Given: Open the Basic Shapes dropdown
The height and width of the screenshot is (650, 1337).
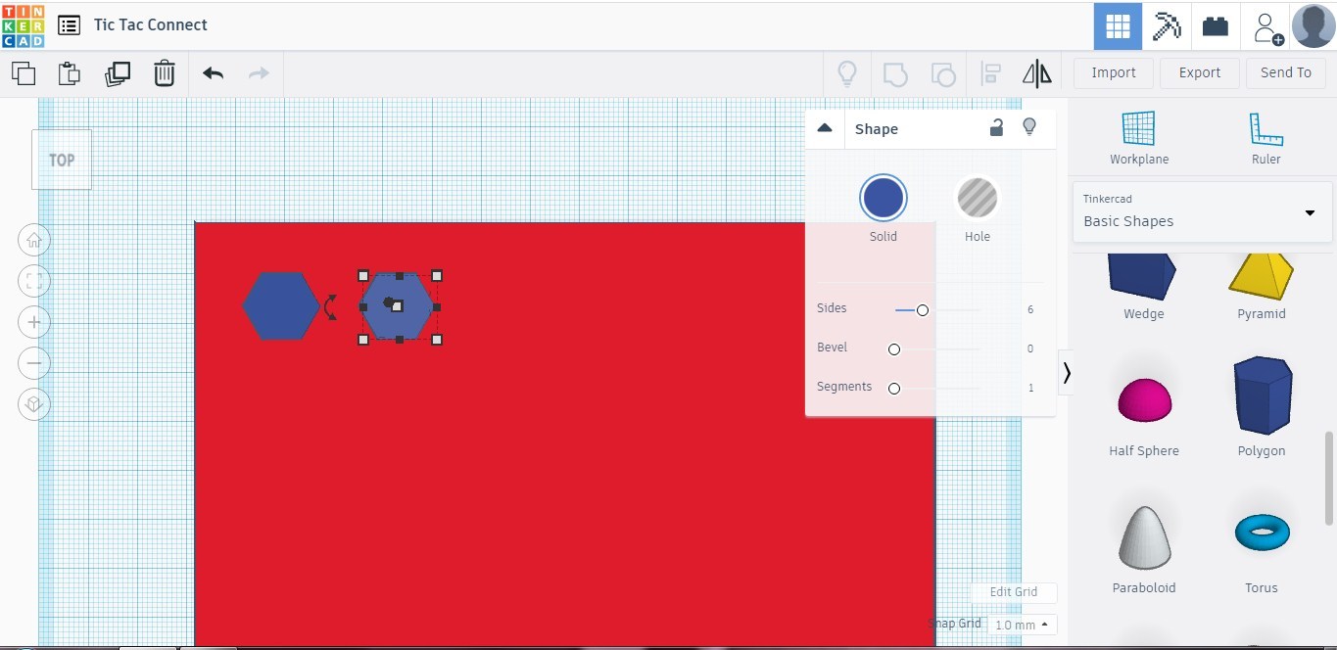Looking at the screenshot, I should [x=1202, y=212].
